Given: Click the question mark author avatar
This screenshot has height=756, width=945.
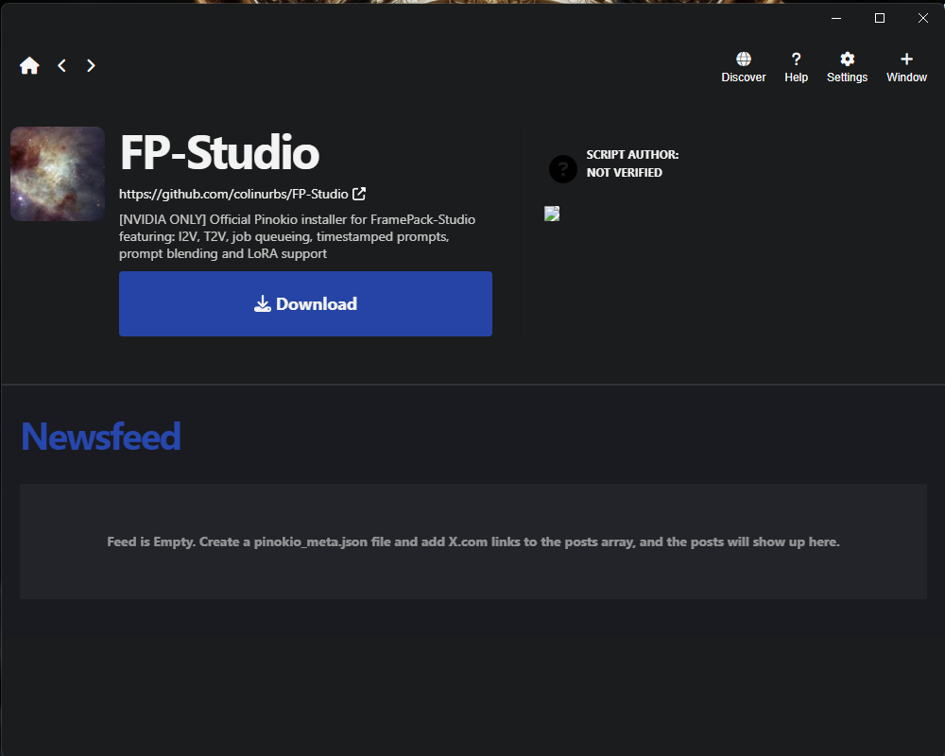Looking at the screenshot, I should click(563, 169).
